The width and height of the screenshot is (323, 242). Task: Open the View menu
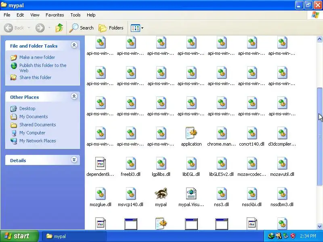click(35, 15)
